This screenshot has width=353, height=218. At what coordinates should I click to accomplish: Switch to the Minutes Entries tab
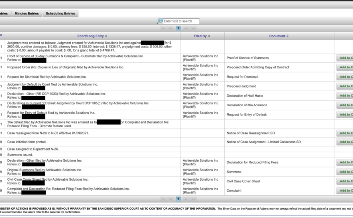(27, 14)
